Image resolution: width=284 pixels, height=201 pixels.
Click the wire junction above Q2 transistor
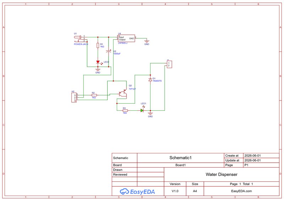tap(113, 81)
